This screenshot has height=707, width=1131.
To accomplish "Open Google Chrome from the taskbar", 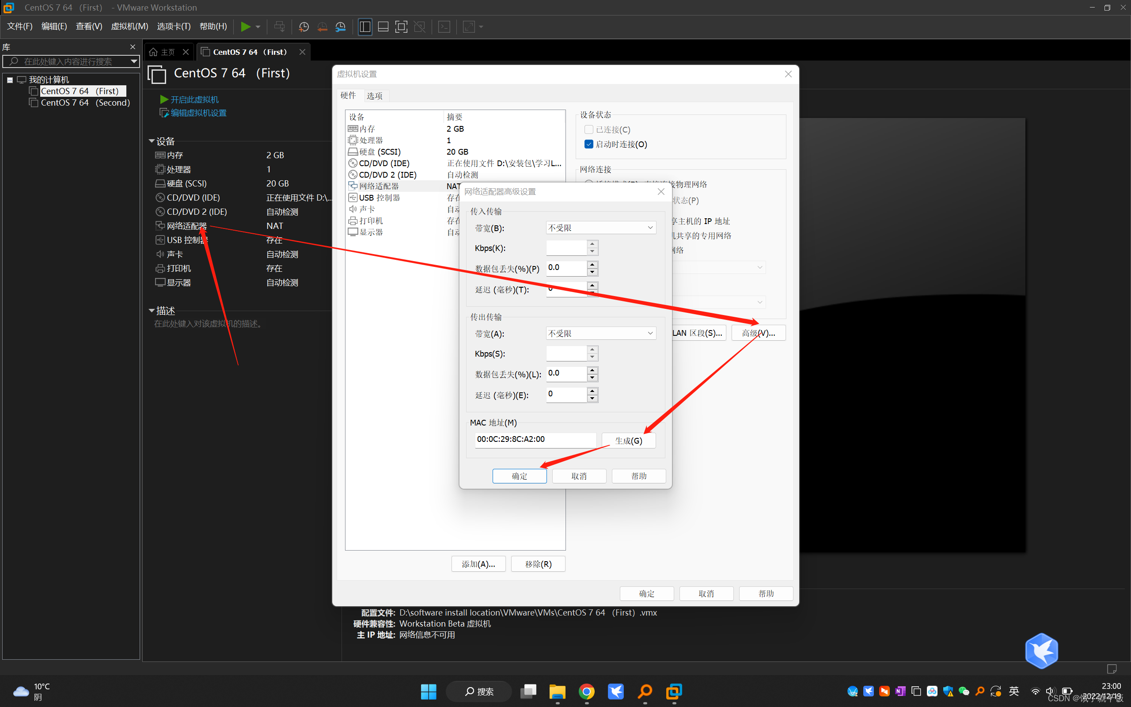I will pyautogui.click(x=587, y=691).
